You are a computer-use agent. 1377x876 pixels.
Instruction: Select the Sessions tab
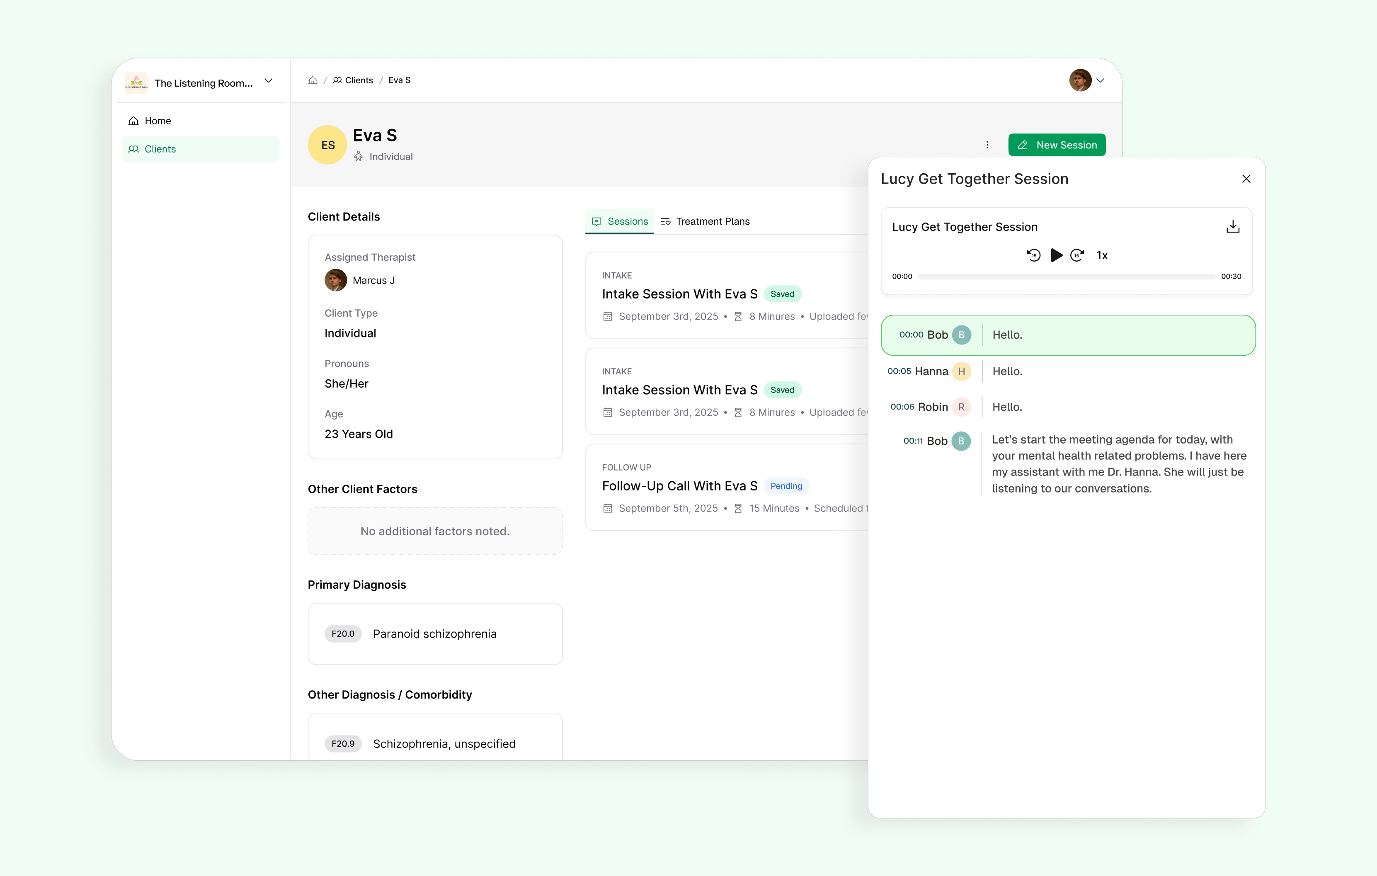(x=619, y=221)
